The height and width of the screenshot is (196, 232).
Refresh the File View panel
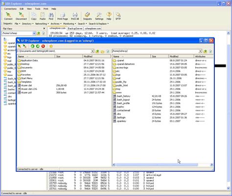tap(44, 33)
